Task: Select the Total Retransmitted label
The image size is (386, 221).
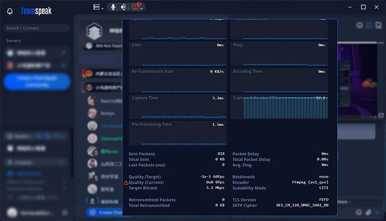Action: [149, 205]
